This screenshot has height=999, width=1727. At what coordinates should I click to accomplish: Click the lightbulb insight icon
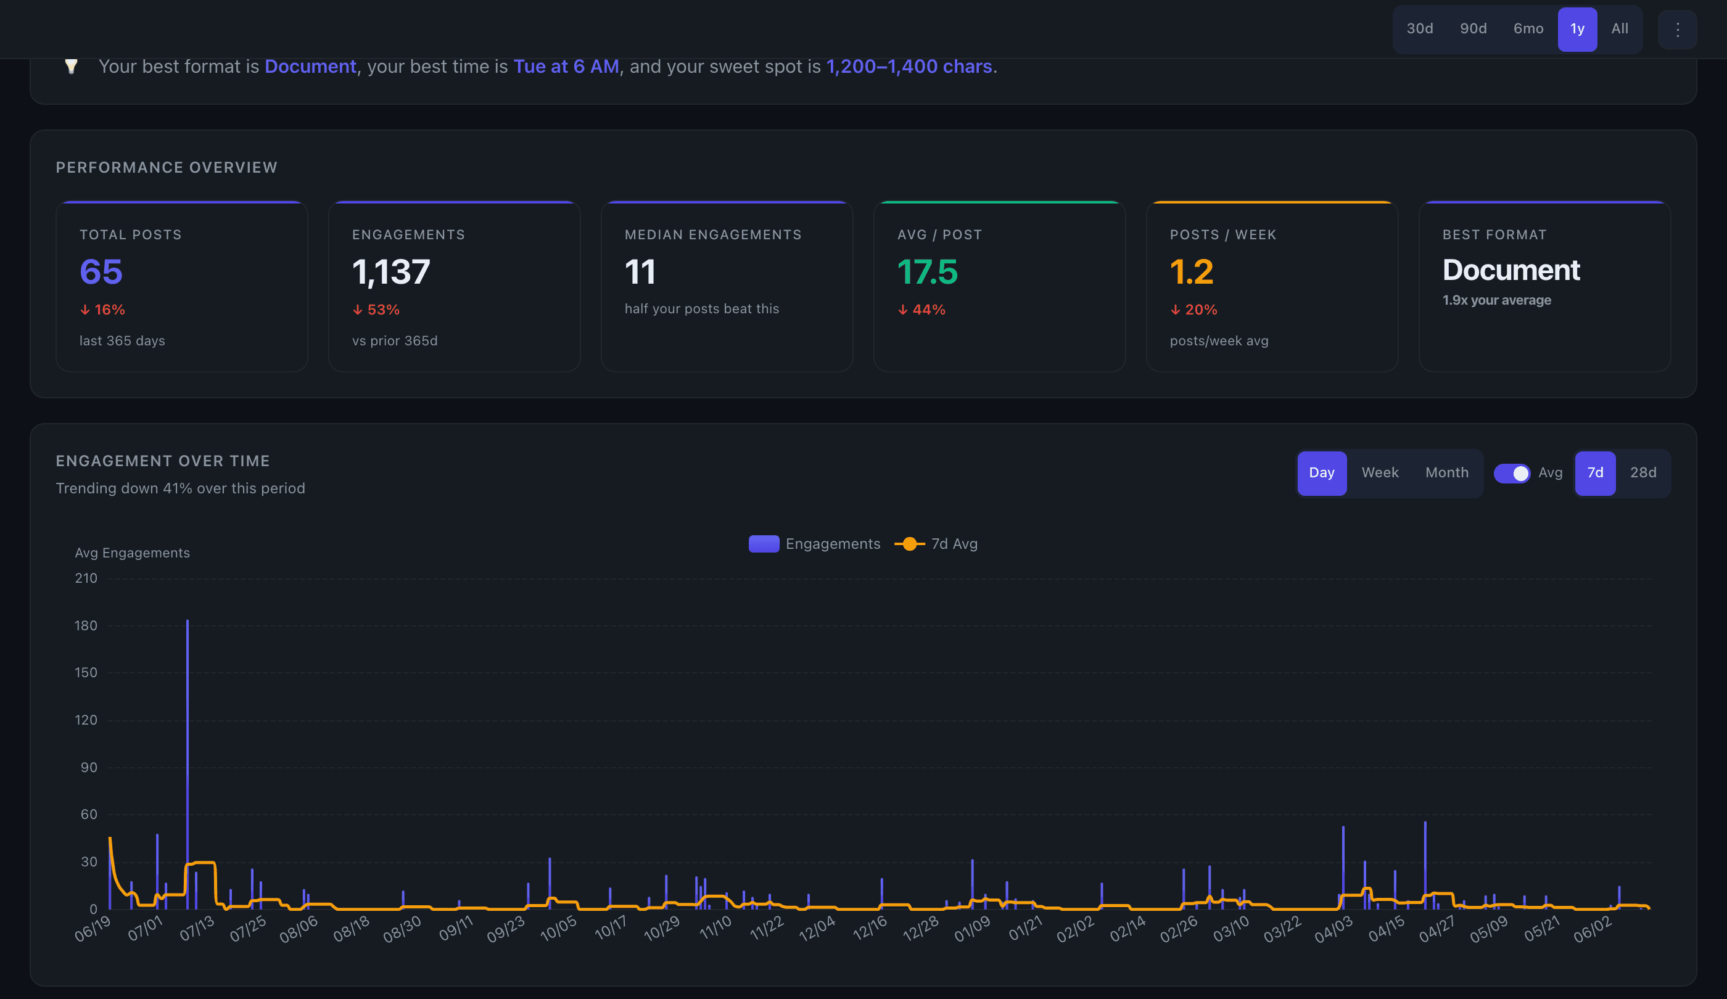click(70, 67)
